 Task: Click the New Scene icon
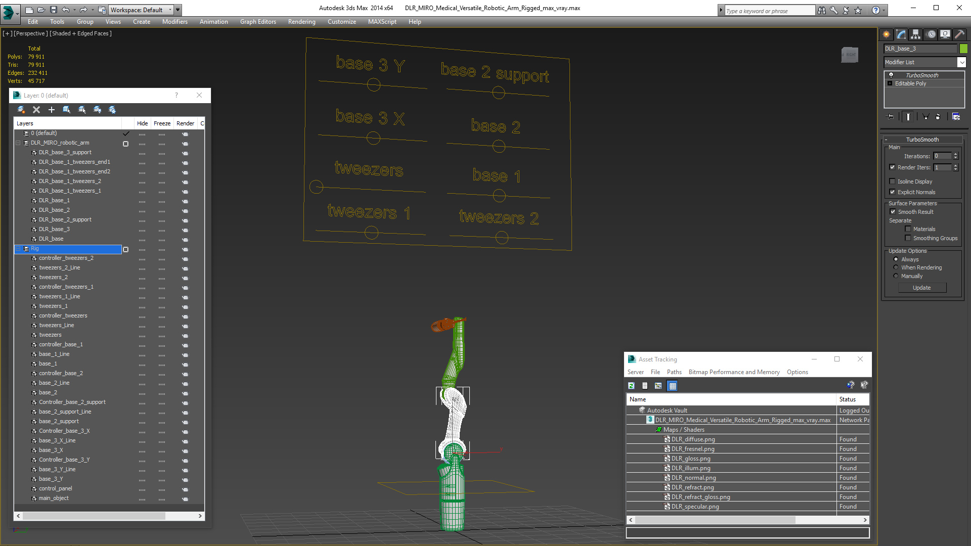point(29,10)
